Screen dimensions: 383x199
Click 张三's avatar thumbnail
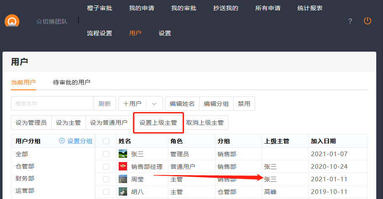(123, 154)
